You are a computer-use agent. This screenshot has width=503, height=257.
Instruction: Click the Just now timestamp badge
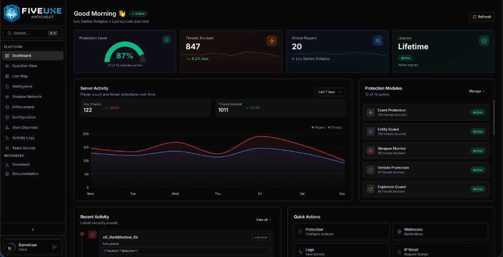pos(260,237)
